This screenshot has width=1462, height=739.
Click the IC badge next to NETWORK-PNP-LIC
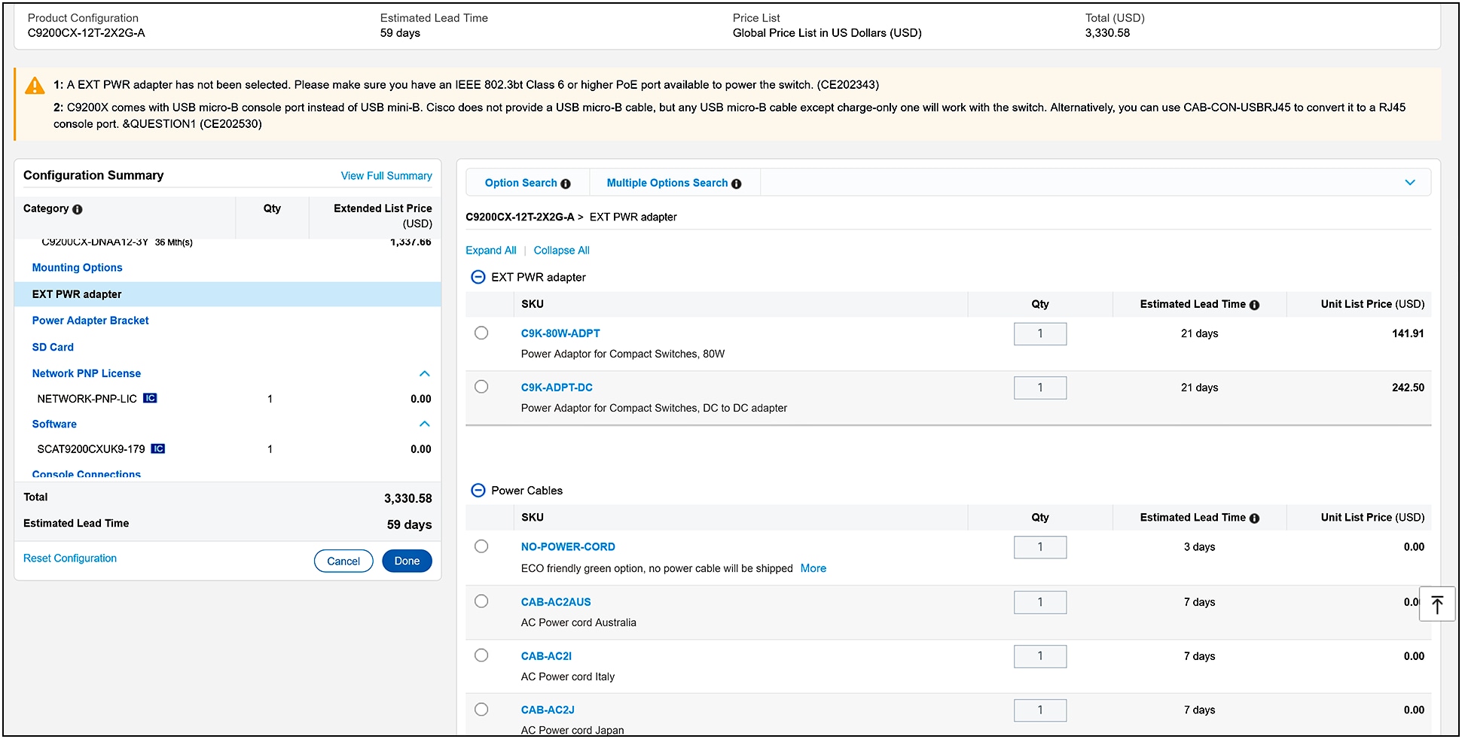(150, 398)
